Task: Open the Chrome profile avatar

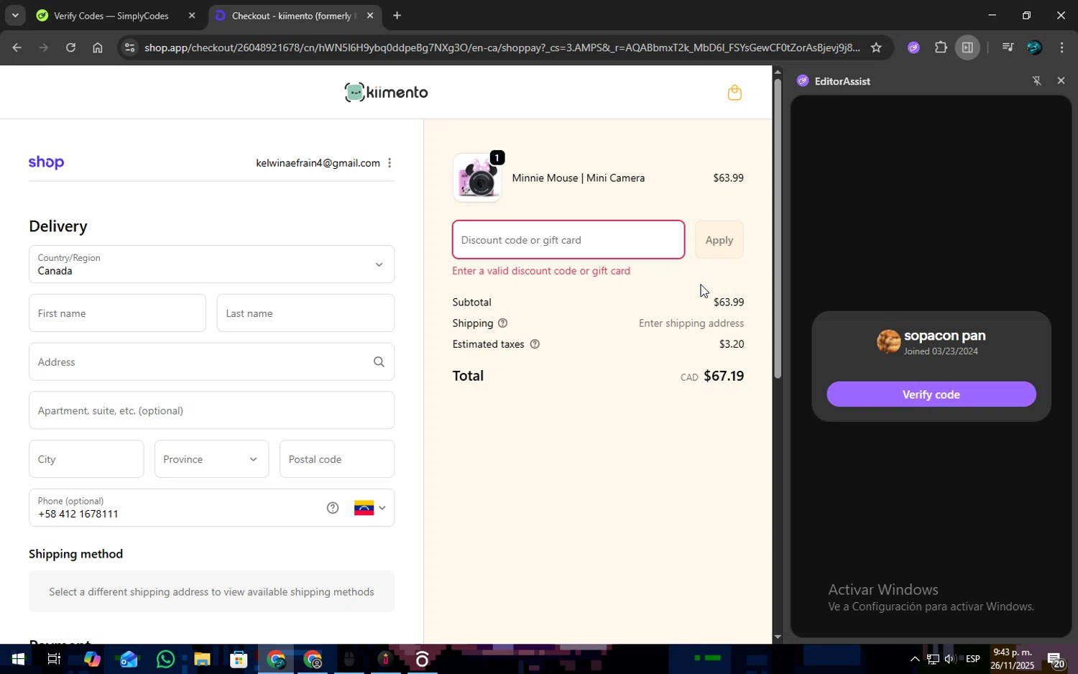Action: (1034, 47)
